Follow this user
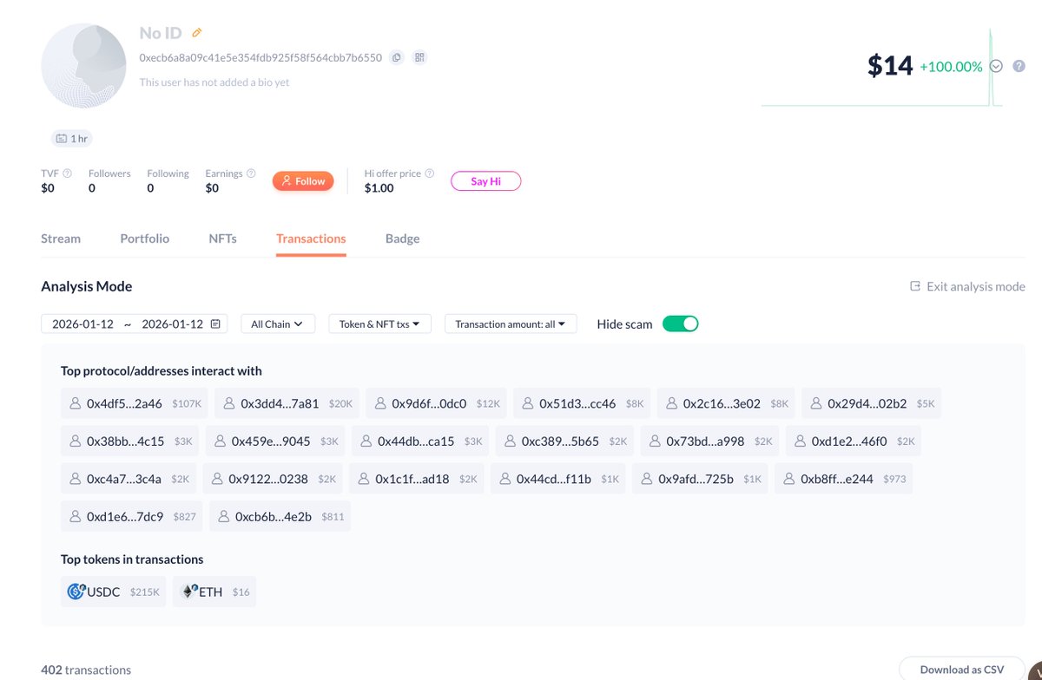The image size is (1042, 680). [303, 181]
